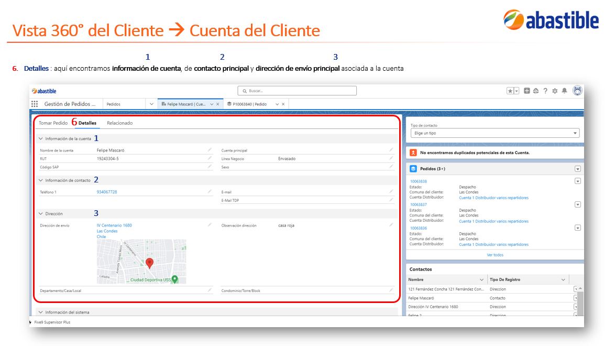Screen dimensions: 615x346
Task: Click the user avatar icon
Action: [577, 91]
